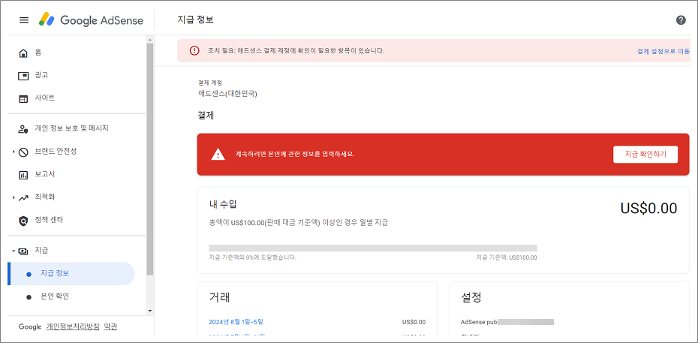Expand the 최적화 section arrow
The width and height of the screenshot is (698, 343).
tap(14, 197)
